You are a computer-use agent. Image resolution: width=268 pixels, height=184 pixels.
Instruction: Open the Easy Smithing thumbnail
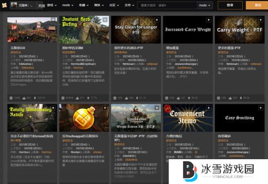pyautogui.click(x=240, y=118)
